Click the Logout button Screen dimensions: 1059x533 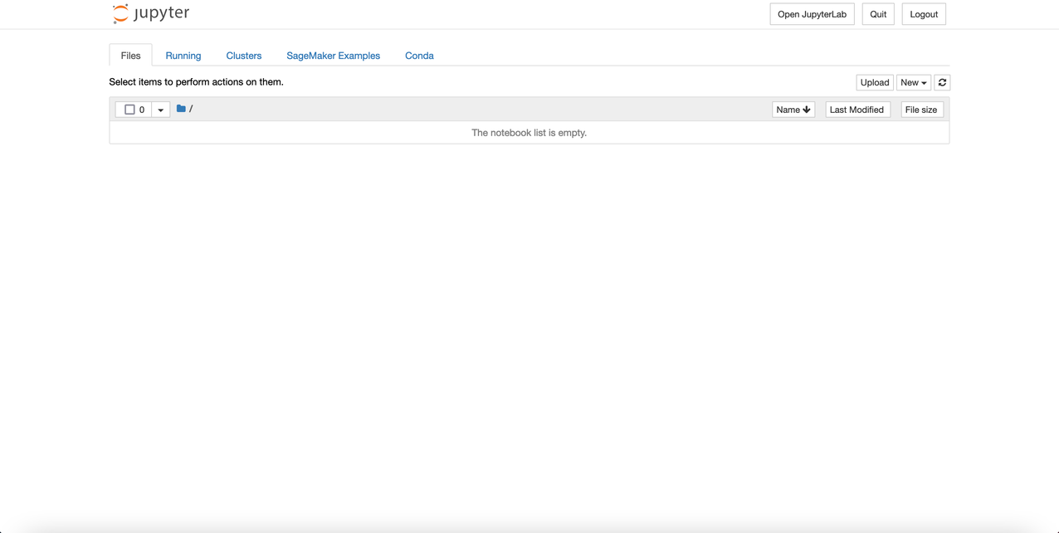coord(924,14)
